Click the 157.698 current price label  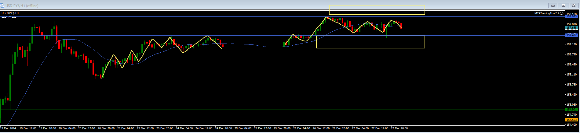pyautogui.click(x=571, y=28)
